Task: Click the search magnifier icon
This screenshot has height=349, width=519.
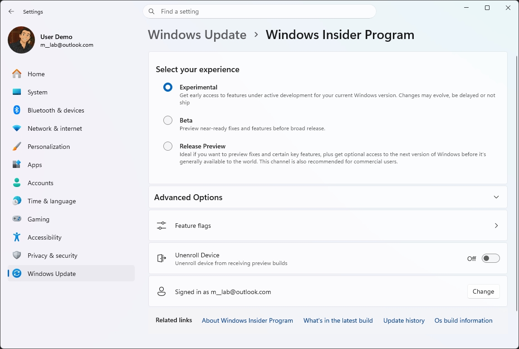Action: (152, 11)
